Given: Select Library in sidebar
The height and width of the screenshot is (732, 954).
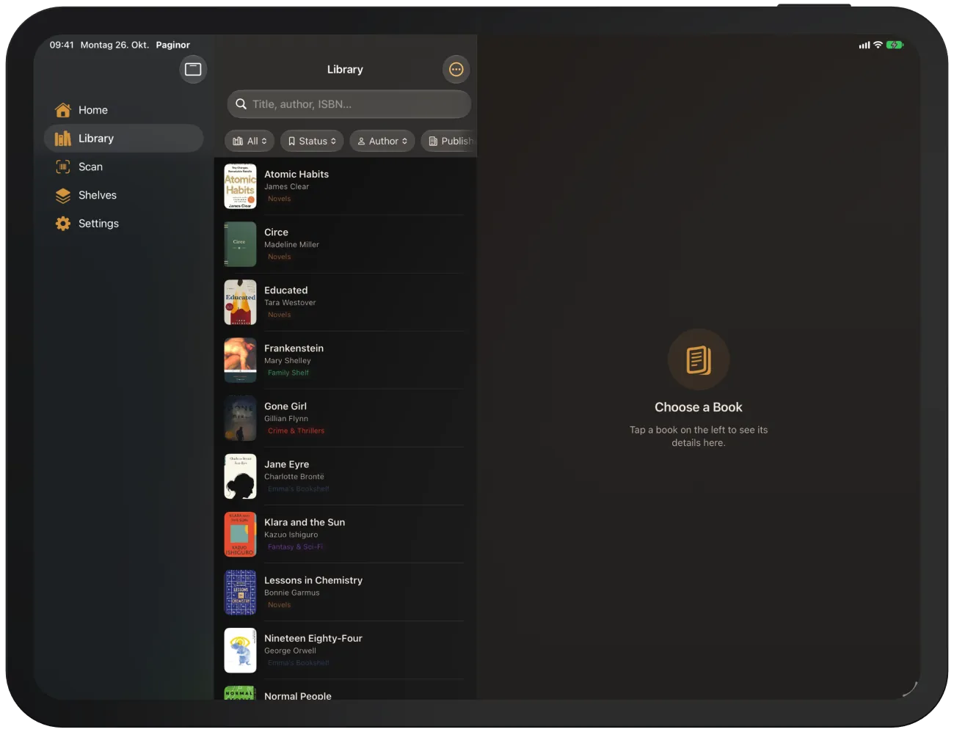Looking at the screenshot, I should pos(123,139).
